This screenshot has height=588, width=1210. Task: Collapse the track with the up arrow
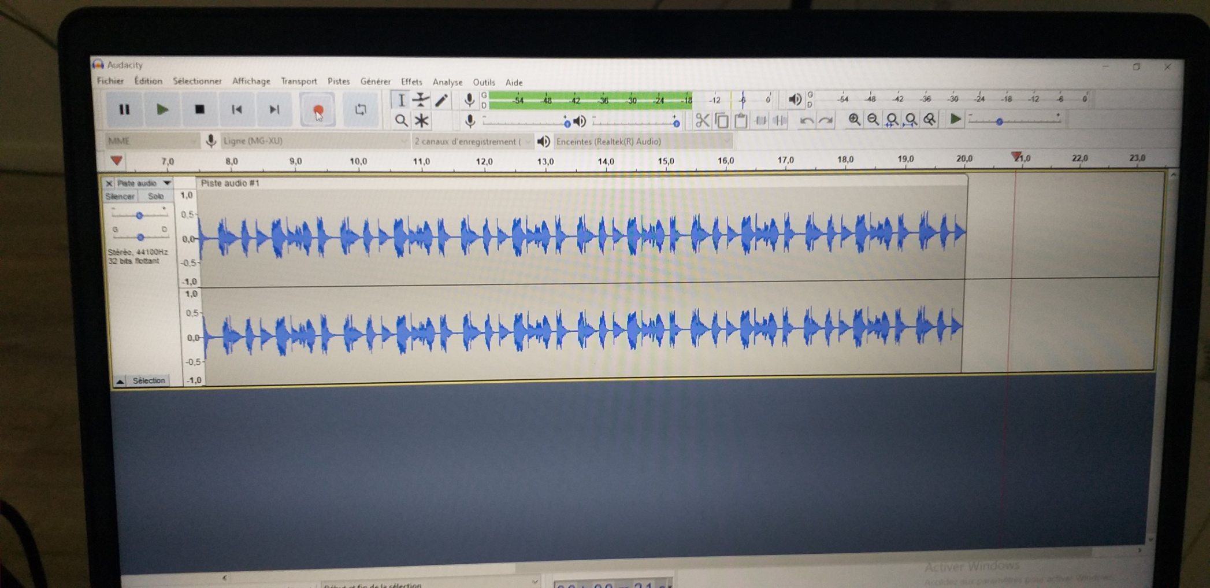(x=120, y=381)
